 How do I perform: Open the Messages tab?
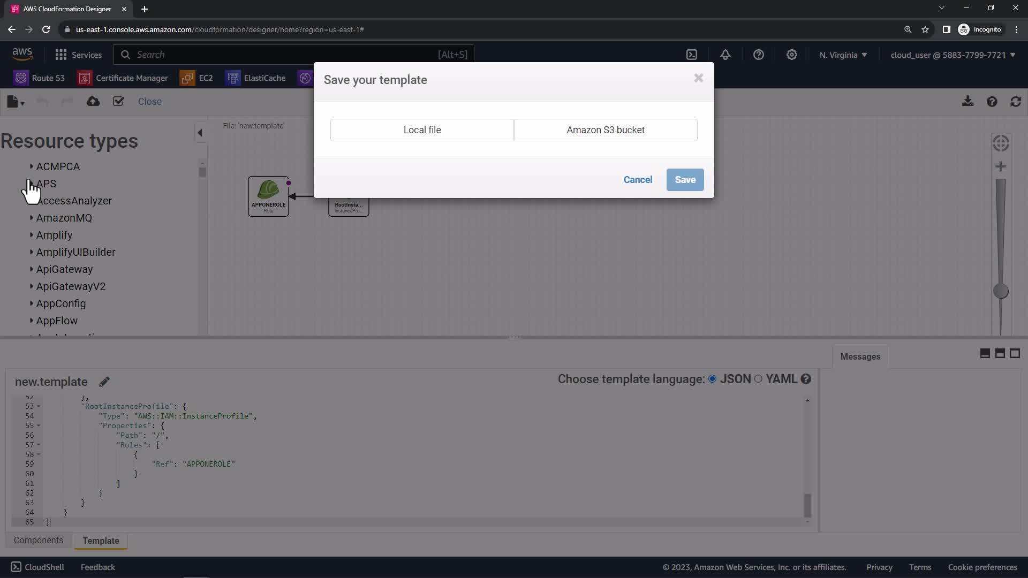click(x=860, y=356)
